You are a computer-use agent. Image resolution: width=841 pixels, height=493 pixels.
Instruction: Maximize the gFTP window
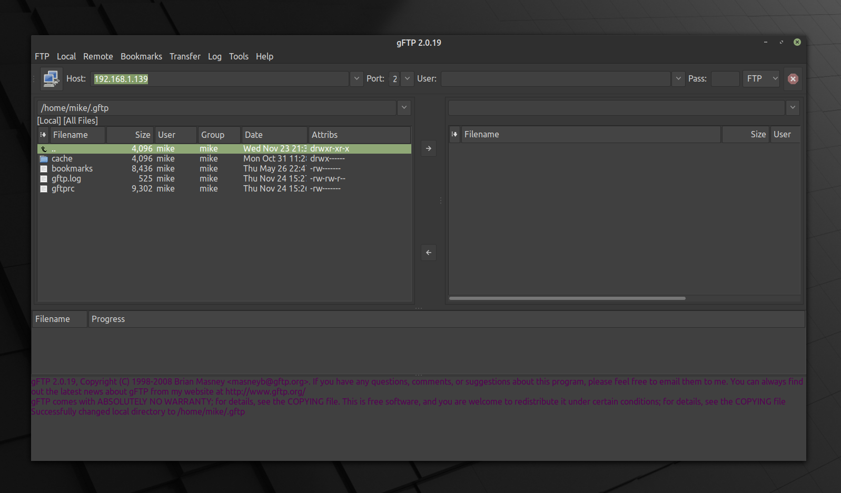click(x=781, y=42)
